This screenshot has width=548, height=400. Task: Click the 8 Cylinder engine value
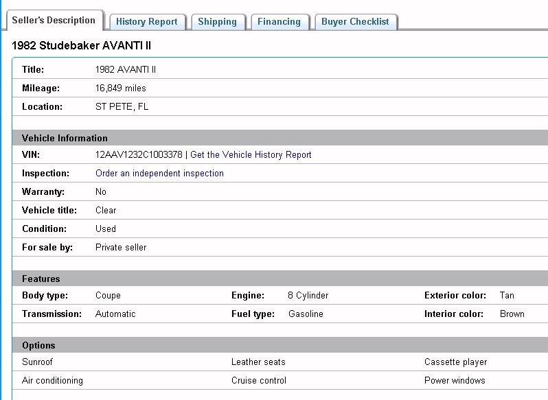click(x=308, y=296)
